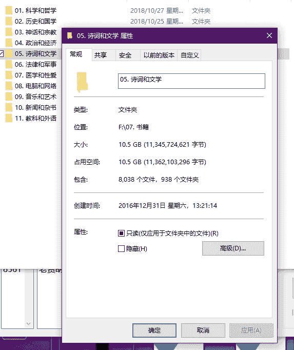Click folder icon next to 06. 法律和军事

[9, 64]
